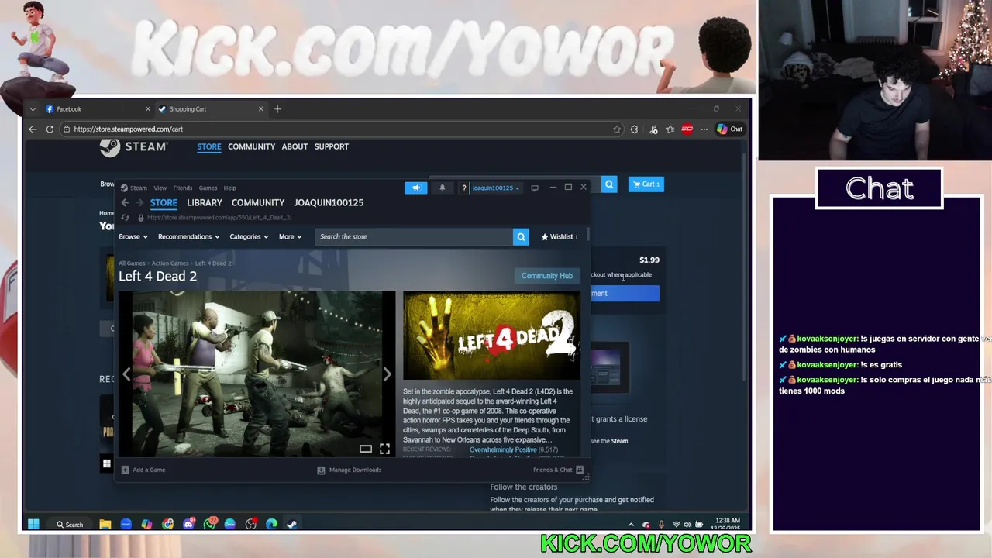
Task: Refresh the browser page
Action: tap(50, 129)
